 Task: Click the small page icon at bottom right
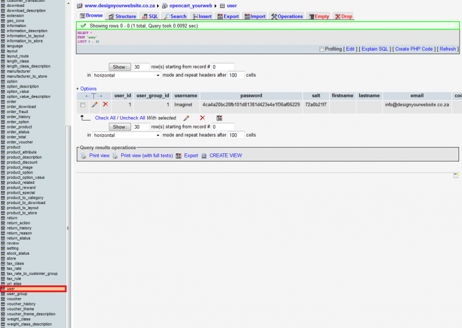coord(456,175)
